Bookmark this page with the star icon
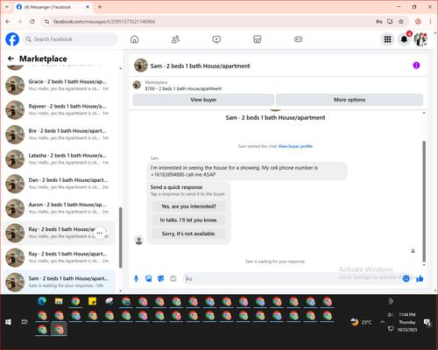 pos(401,22)
